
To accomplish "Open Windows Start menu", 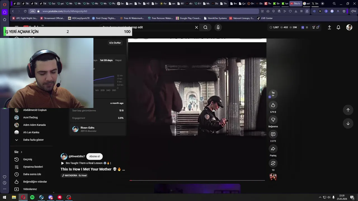I will [4, 197].
